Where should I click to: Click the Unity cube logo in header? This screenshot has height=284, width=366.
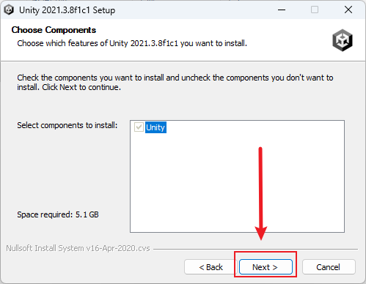[x=343, y=40]
